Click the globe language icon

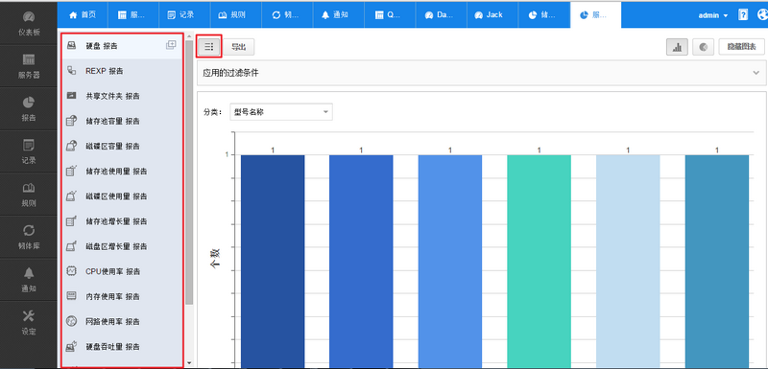point(762,15)
